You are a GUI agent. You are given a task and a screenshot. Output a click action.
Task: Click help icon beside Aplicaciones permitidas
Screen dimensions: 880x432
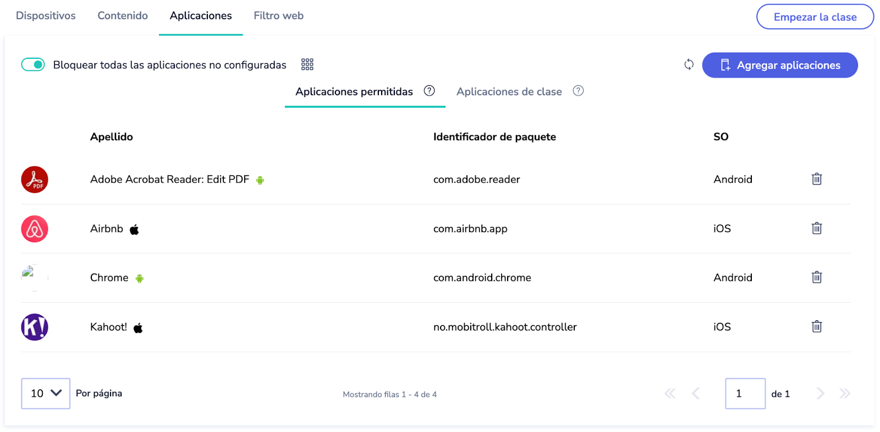(x=430, y=91)
